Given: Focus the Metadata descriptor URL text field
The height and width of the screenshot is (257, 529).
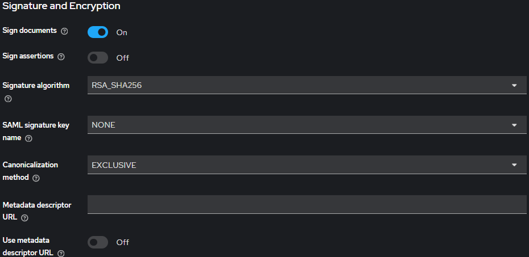Looking at the screenshot, I should [307, 204].
